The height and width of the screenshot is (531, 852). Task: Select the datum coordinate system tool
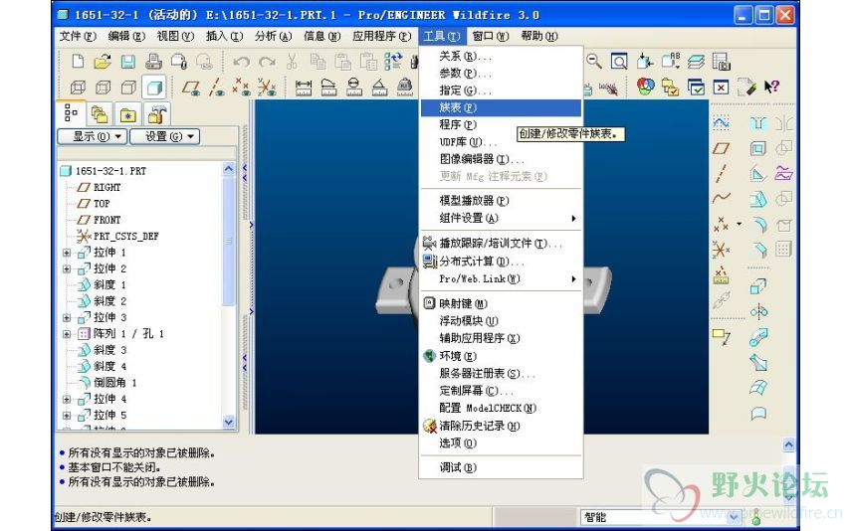tap(721, 250)
